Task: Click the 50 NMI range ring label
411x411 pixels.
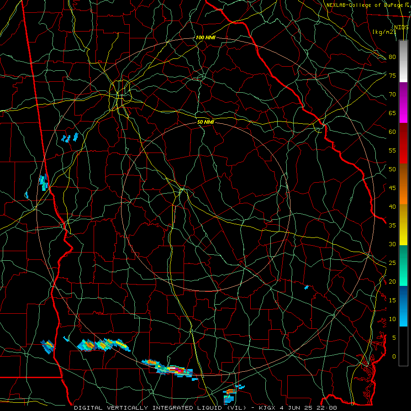Action: tap(205, 122)
